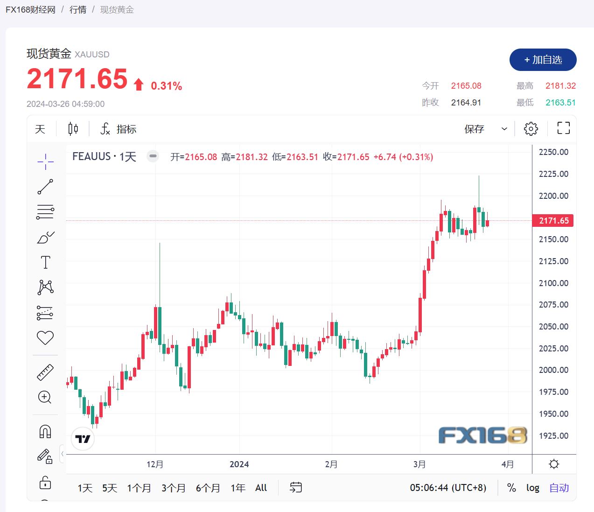Toggle log scale on price axis
The image size is (594, 512).
tap(532, 487)
